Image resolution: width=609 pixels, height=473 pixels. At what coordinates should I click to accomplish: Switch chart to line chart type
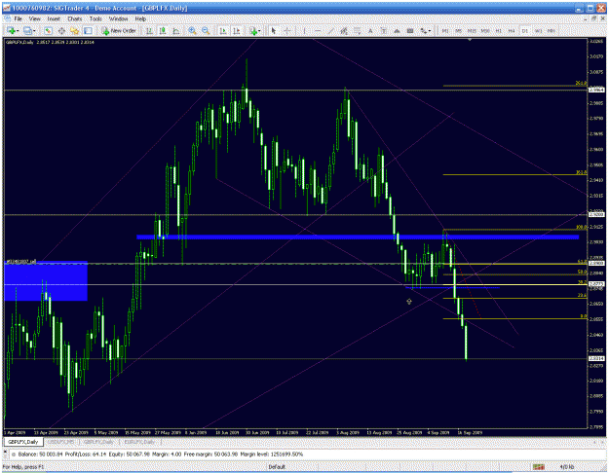[176, 30]
